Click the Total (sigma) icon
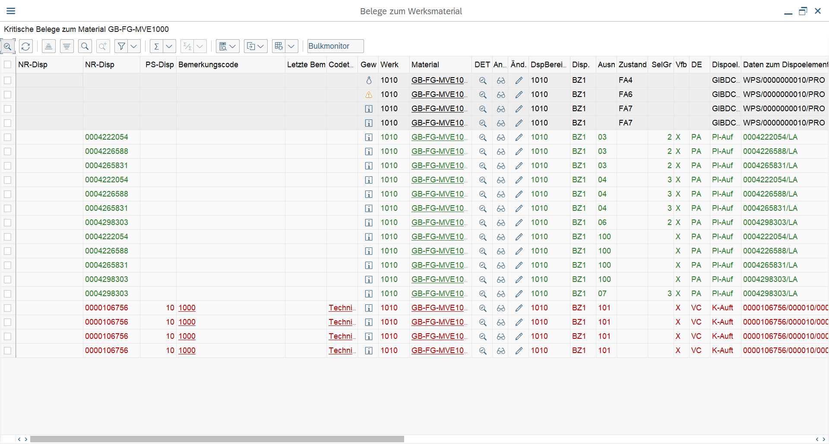This screenshot has width=829, height=444. click(x=157, y=46)
